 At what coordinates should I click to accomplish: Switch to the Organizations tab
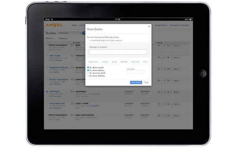(93, 62)
